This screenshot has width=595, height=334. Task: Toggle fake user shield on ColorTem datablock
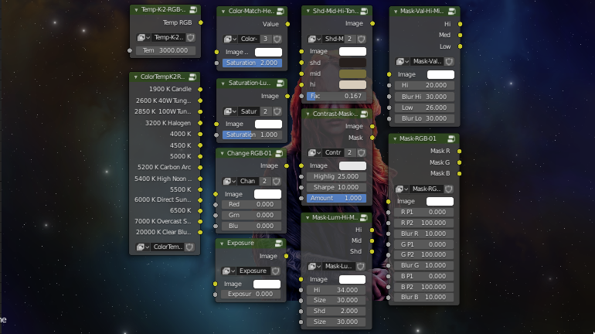coord(190,247)
